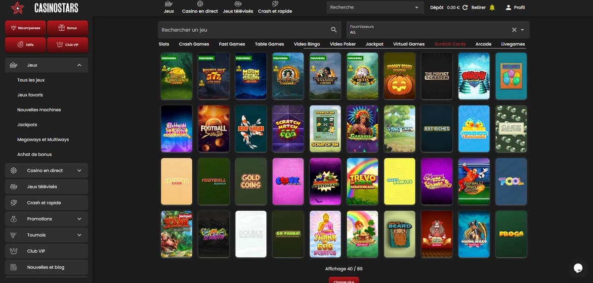Select the Jackpot category tab
Image resolution: width=593 pixels, height=283 pixels.
point(374,44)
